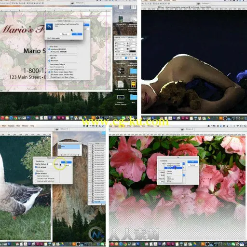247x247 pixels.
Task: Open Workspace dropdown in business card window
Action: 80,3
